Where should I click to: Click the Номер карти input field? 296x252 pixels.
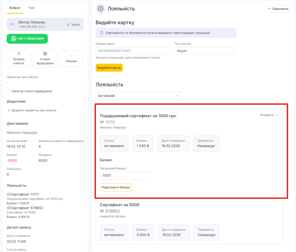(133, 51)
